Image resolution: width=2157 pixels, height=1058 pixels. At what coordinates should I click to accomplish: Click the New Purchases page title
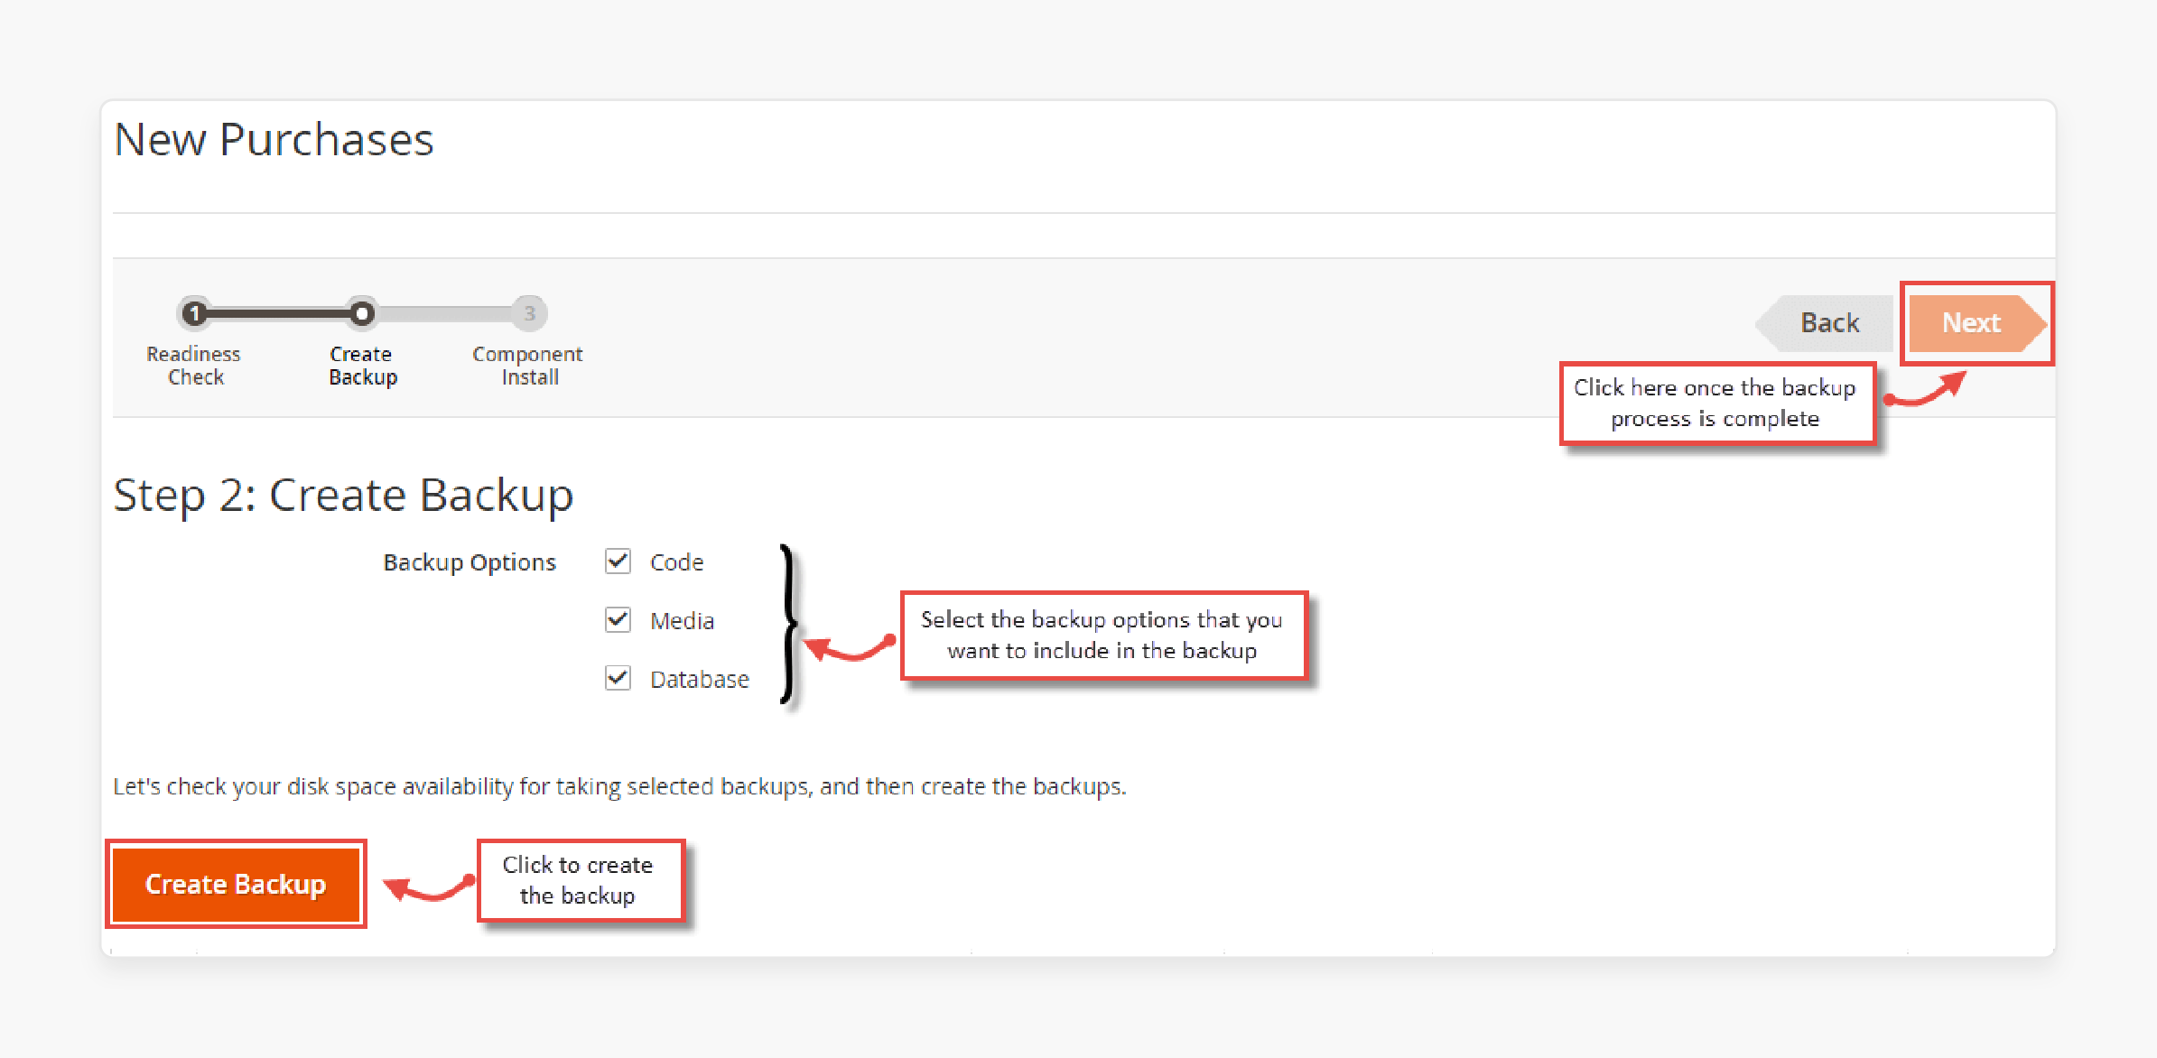[274, 140]
